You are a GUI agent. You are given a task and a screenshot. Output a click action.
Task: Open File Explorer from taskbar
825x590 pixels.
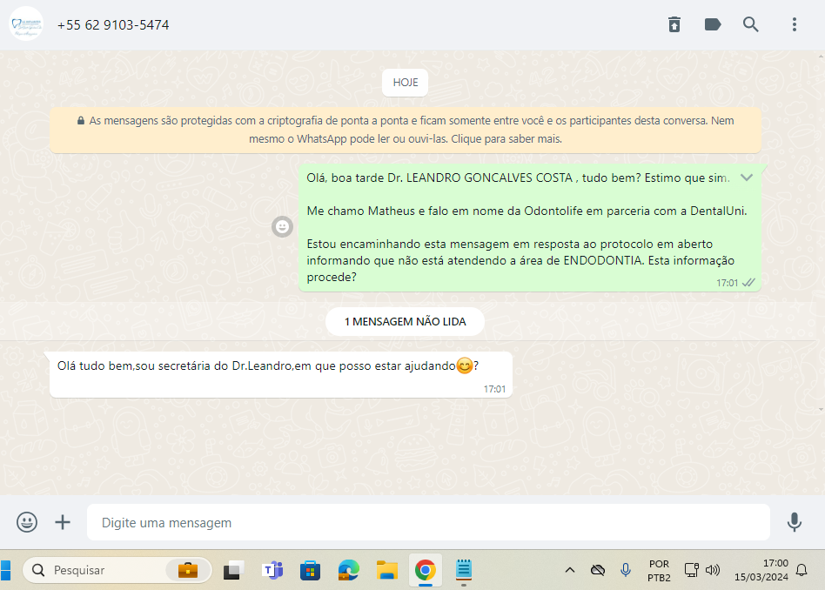[x=386, y=571]
